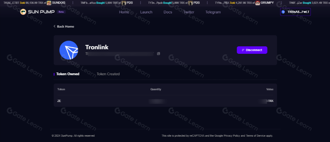Viewport: 330px width, 142px height.
Task: Copy the Tronlink wallet address icon
Action: (158, 54)
